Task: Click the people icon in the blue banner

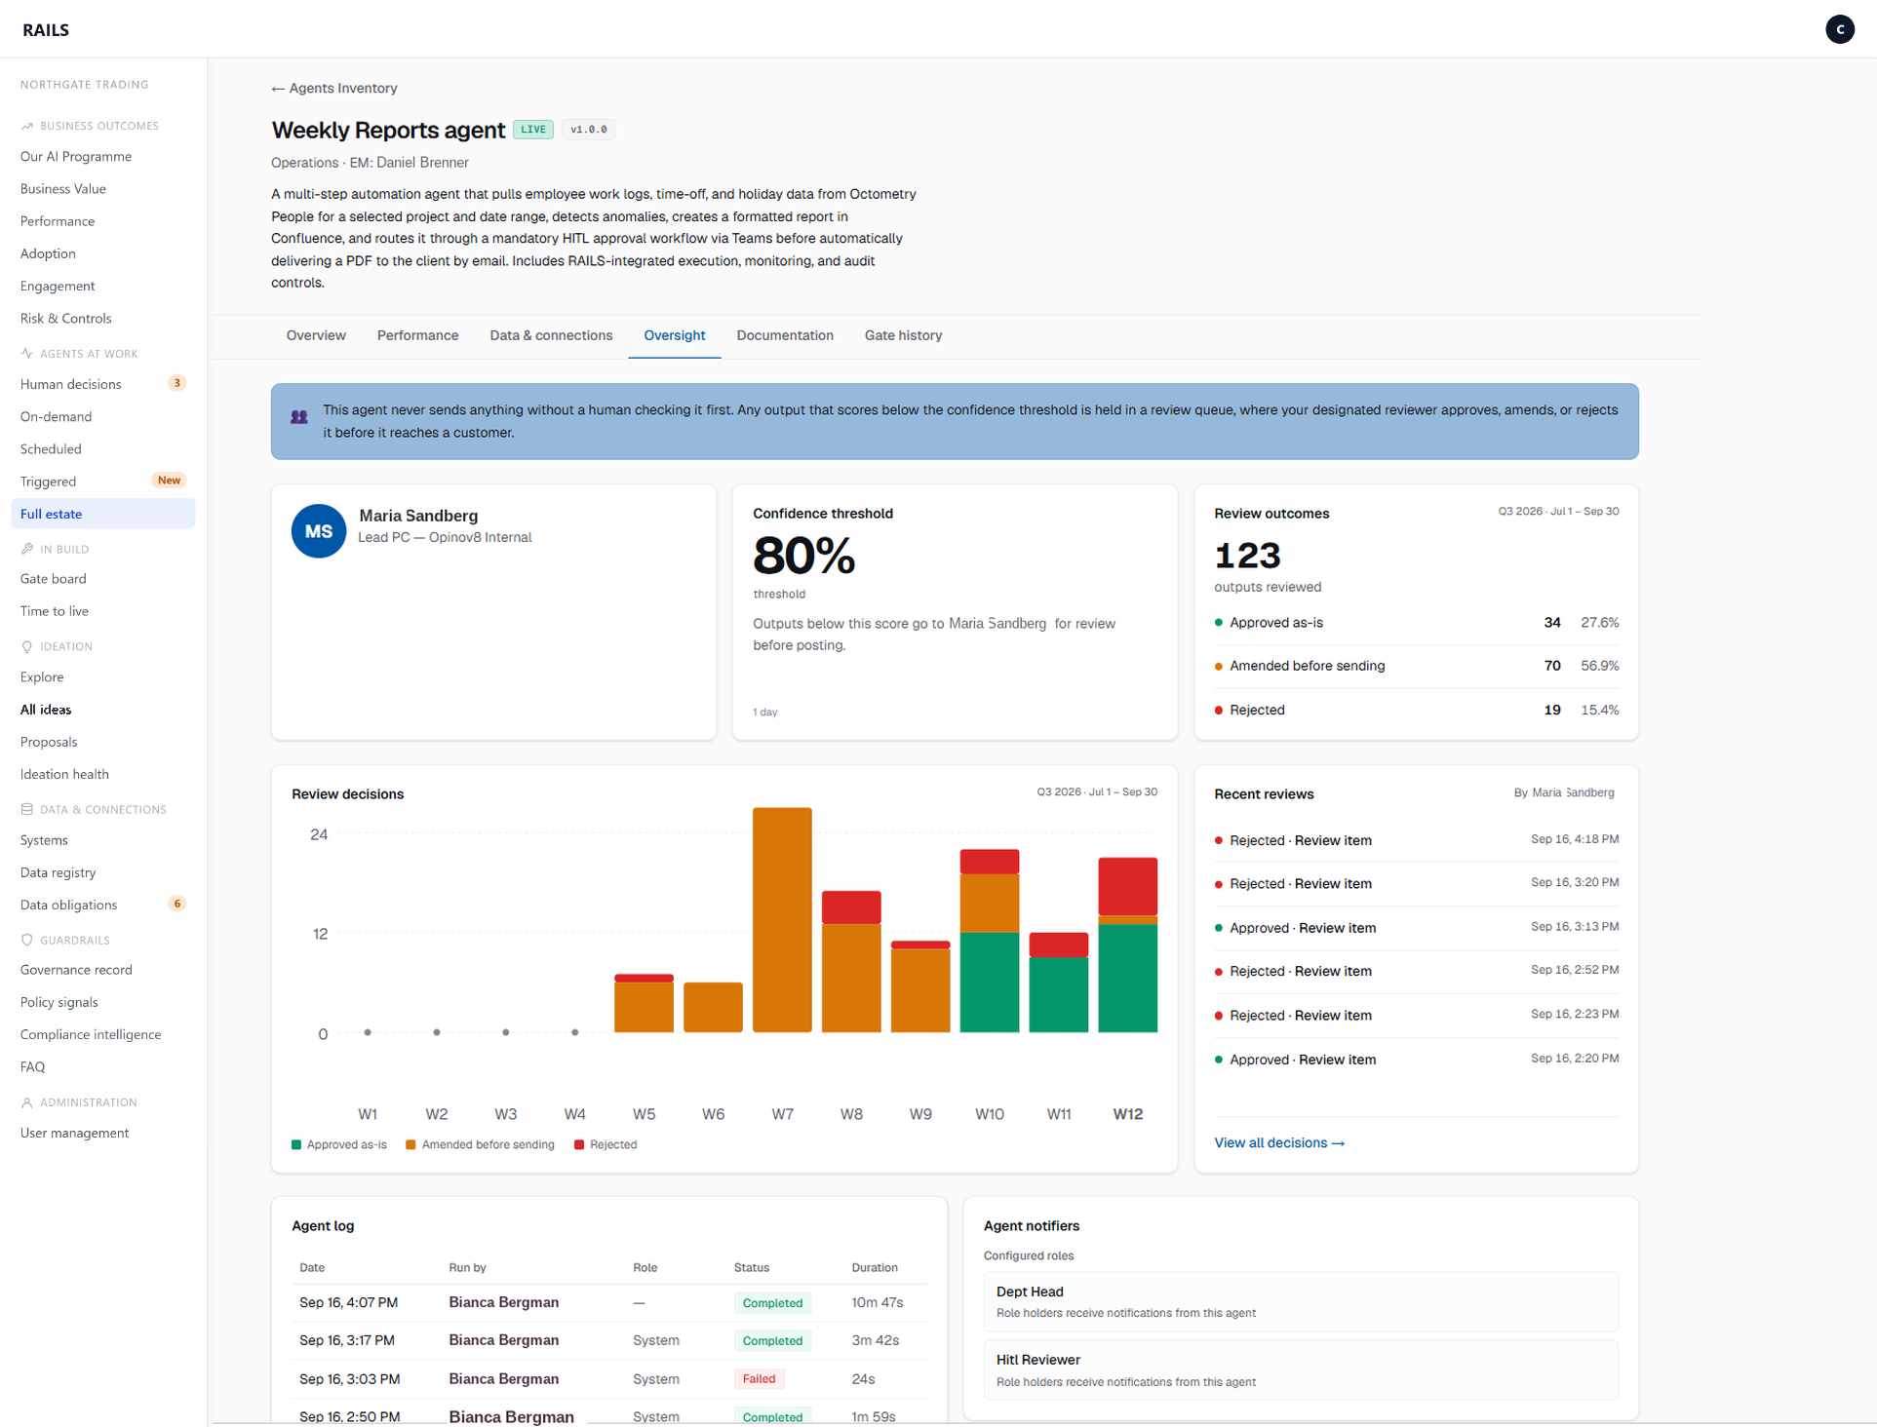Action: (299, 417)
